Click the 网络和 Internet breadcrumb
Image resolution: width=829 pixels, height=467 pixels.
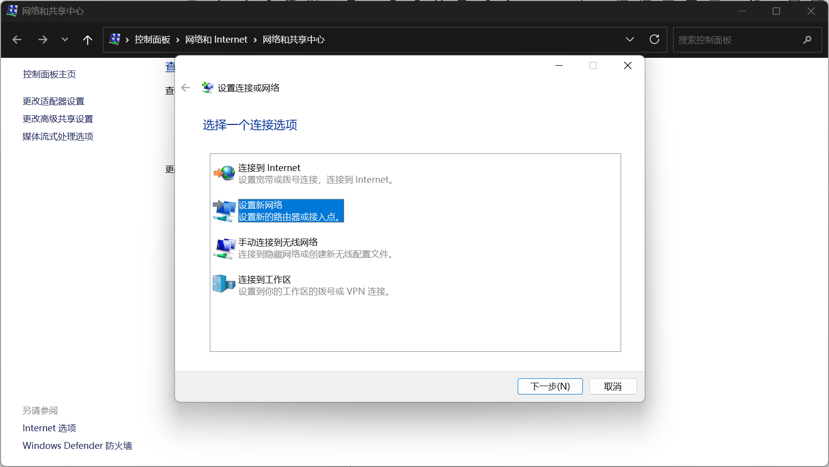pyautogui.click(x=216, y=40)
